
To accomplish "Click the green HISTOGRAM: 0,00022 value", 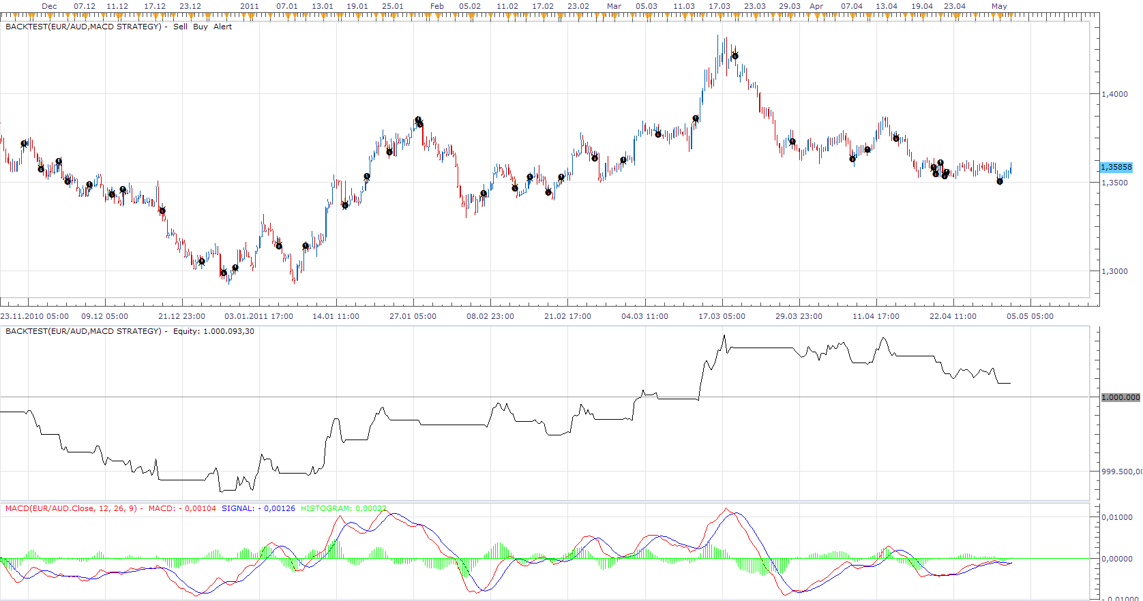I will click(x=344, y=508).
